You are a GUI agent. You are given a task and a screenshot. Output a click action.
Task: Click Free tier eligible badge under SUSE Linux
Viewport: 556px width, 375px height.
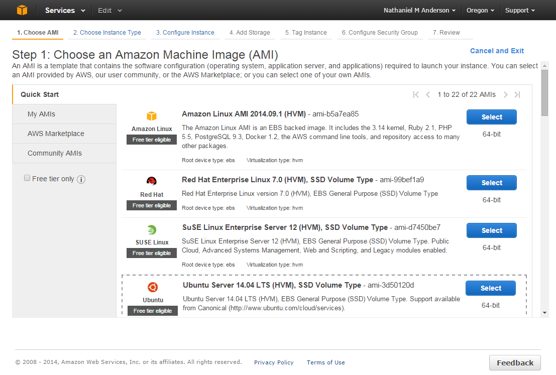pyautogui.click(x=152, y=253)
